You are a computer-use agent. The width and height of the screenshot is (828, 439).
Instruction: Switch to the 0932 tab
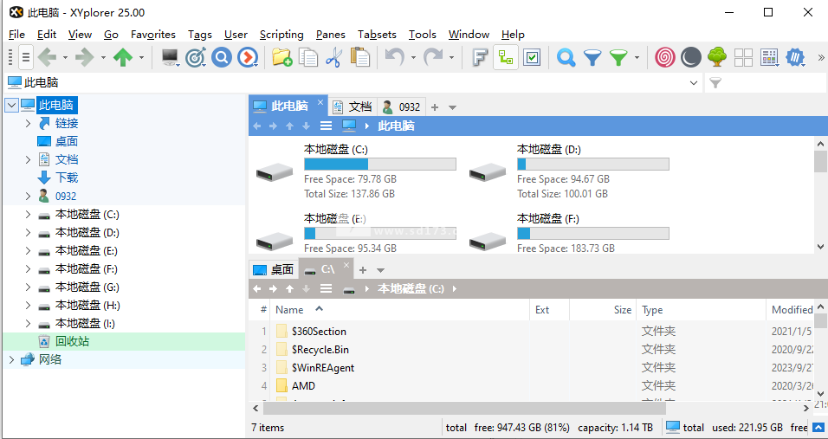(402, 107)
